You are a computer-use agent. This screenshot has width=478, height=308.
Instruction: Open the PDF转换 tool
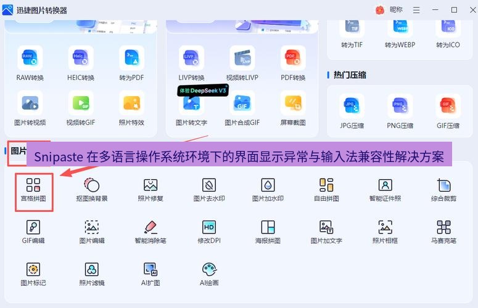pos(293,64)
